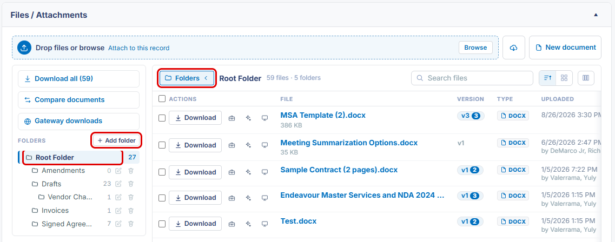Viewport: 615px width, 242px height.
Task: Open Compare documents
Action: pos(78,100)
